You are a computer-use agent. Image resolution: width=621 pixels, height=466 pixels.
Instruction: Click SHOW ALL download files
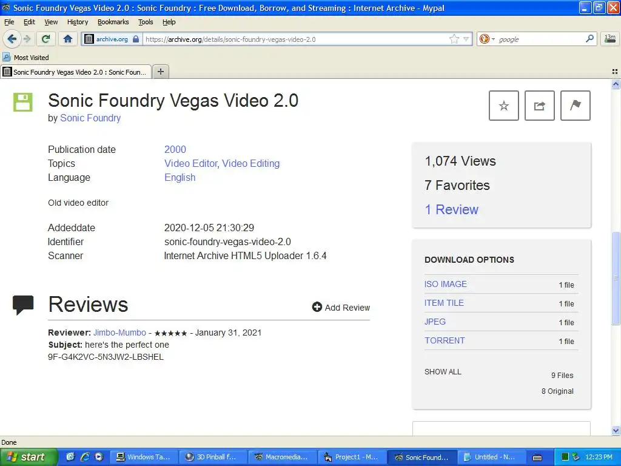(x=443, y=372)
